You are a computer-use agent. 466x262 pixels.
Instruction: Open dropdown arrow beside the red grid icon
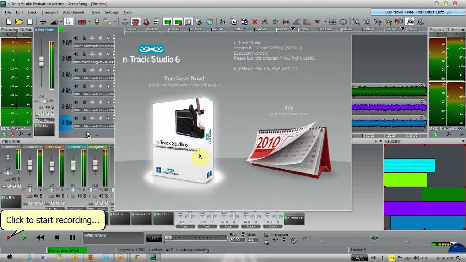(x=89, y=22)
